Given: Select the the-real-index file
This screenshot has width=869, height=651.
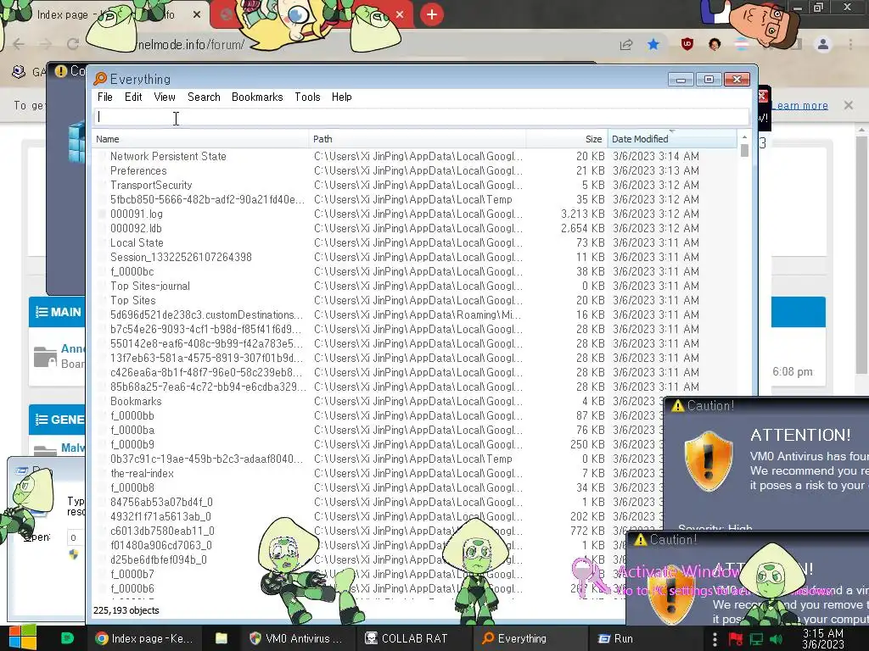Looking at the screenshot, I should pos(378,473).
